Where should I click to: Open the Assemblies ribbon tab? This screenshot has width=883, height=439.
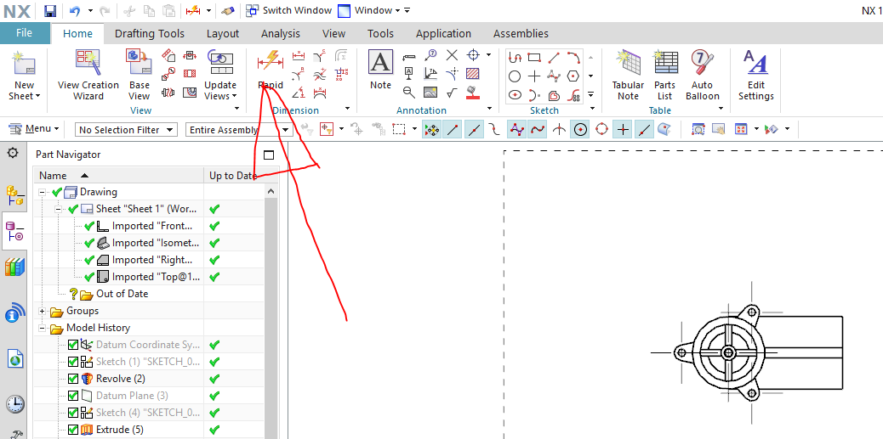point(521,34)
